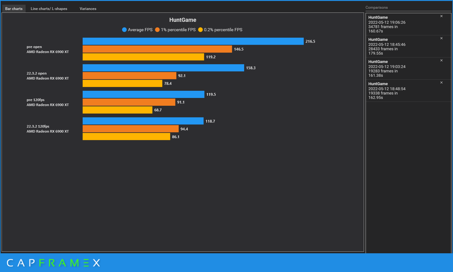Select the HuntGame 28433 frames comparison record
Viewport: 453px width, 272px height.
408,46
